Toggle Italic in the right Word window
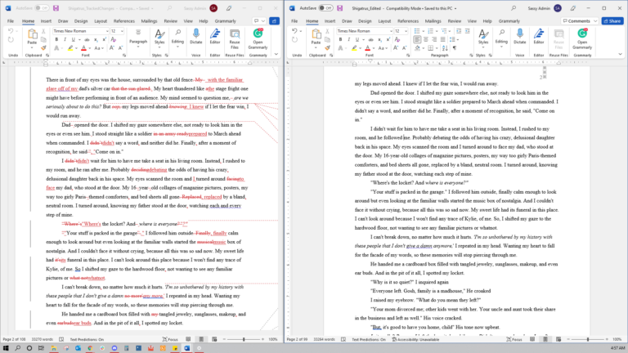 coord(349,39)
